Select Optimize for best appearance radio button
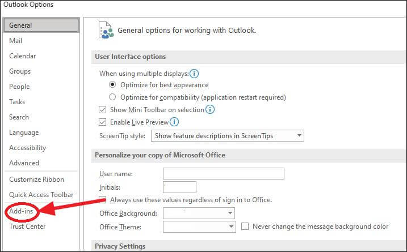The height and width of the screenshot is (252, 407). tap(112, 85)
